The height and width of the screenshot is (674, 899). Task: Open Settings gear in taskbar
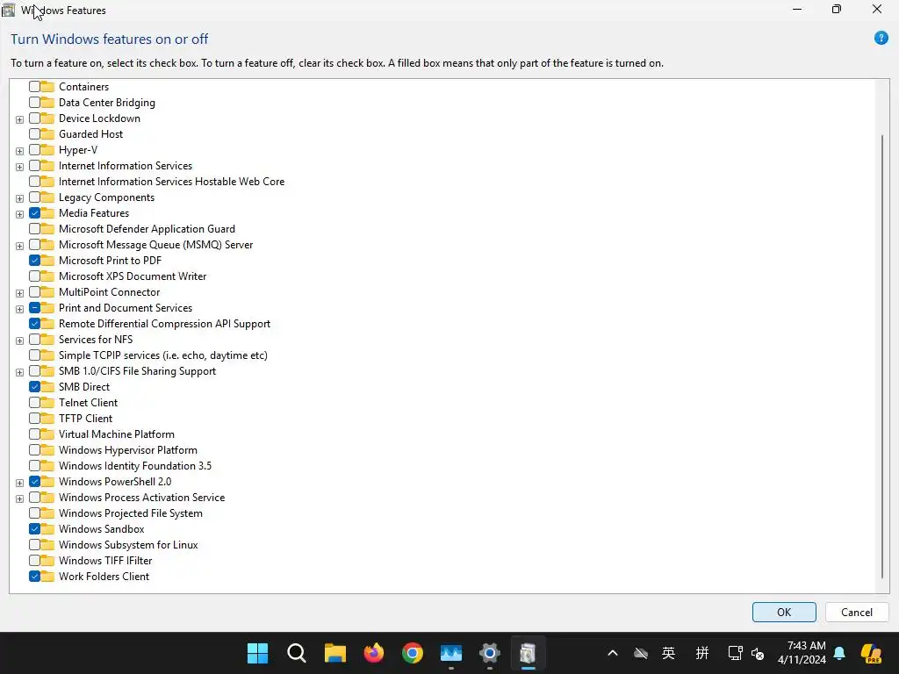[x=490, y=653]
